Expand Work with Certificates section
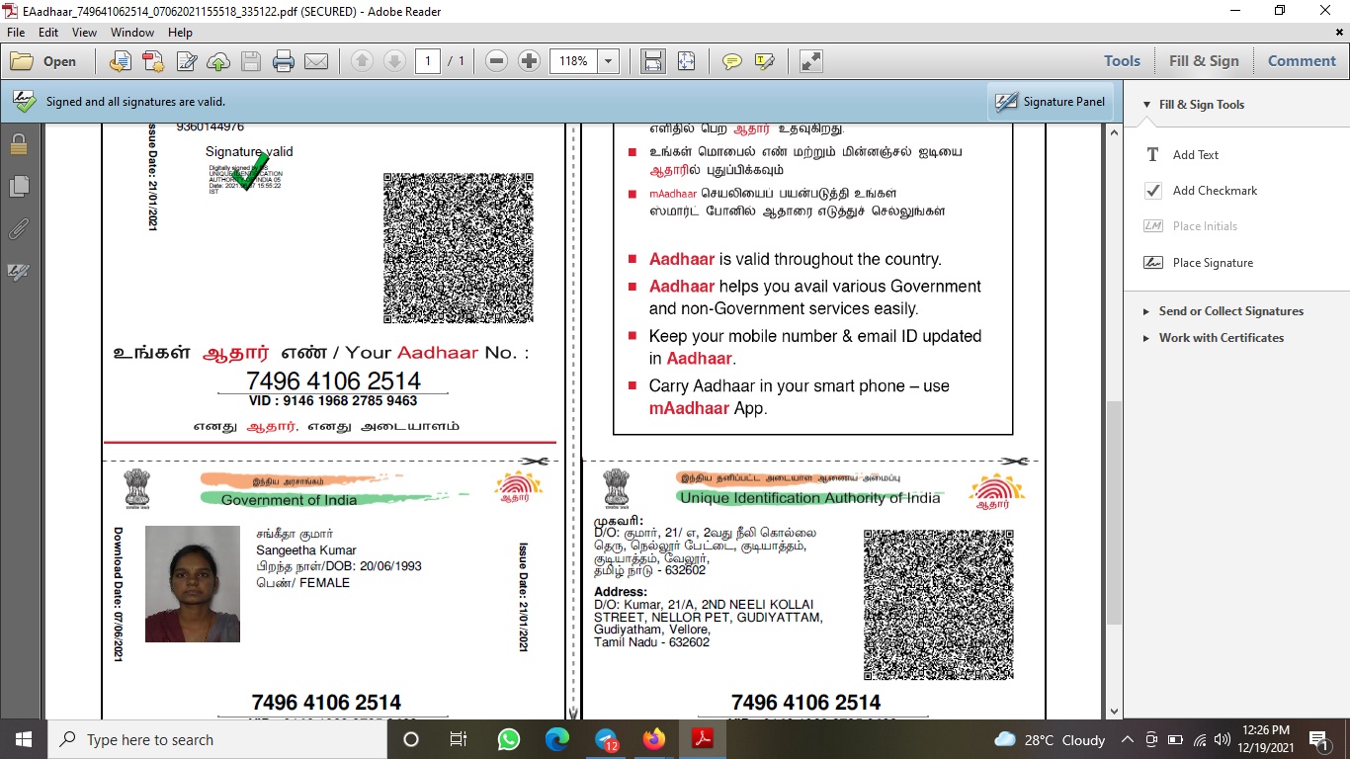This screenshot has height=759, width=1350. click(x=1221, y=338)
